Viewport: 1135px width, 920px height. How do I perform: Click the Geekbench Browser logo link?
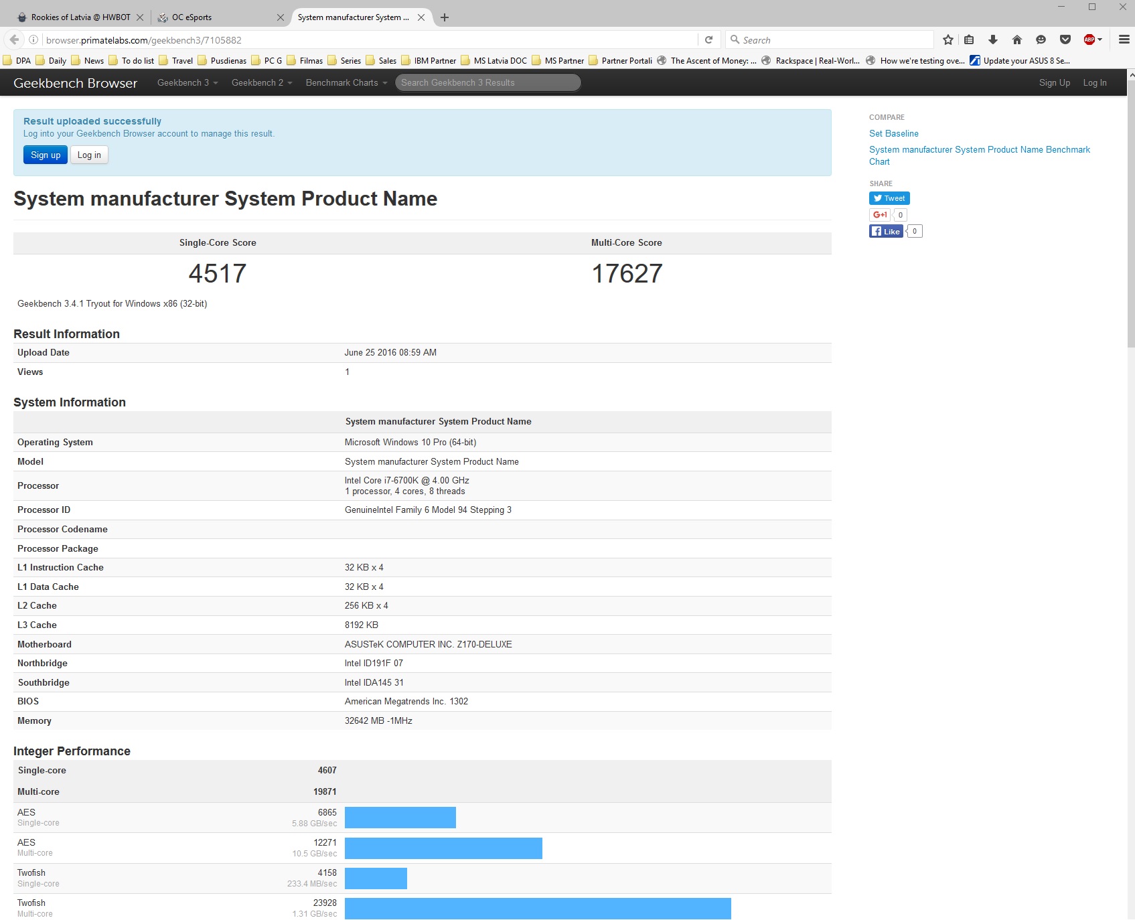75,83
